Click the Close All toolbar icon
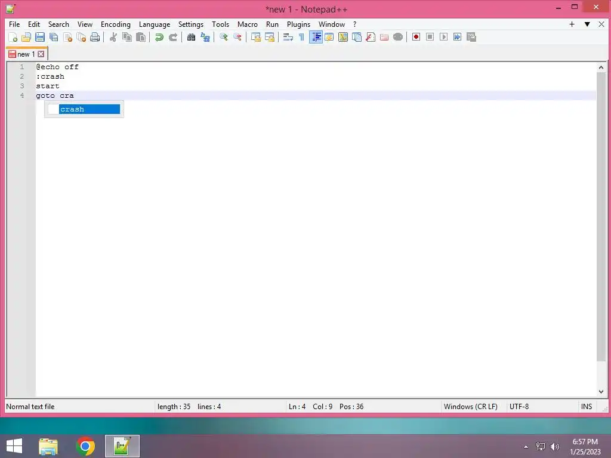Screen dimensions: 611x458 point(81,38)
